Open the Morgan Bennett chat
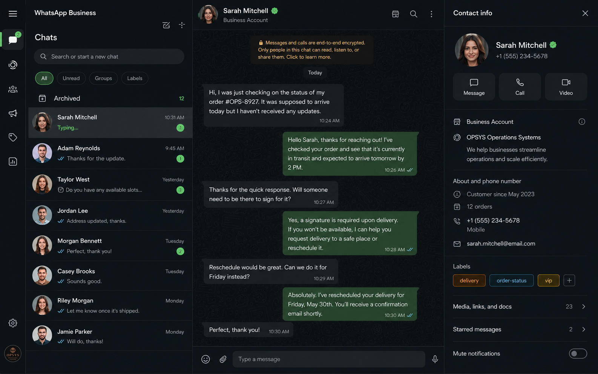Screen dimensions: 598x374 click(x=110, y=246)
